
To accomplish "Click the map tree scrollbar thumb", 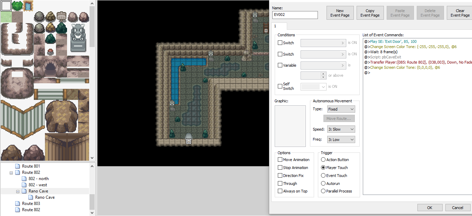I will pos(92,201).
